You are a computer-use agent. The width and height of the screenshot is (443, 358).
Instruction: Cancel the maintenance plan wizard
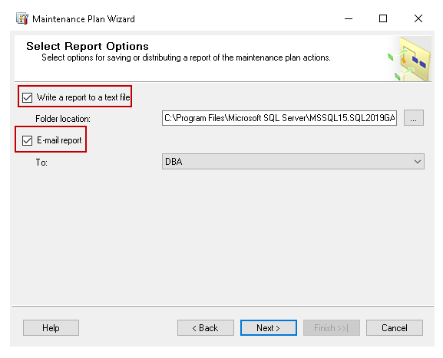pos(395,328)
